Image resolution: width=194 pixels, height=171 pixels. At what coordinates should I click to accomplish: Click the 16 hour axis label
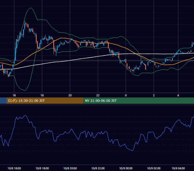point(14,95)
